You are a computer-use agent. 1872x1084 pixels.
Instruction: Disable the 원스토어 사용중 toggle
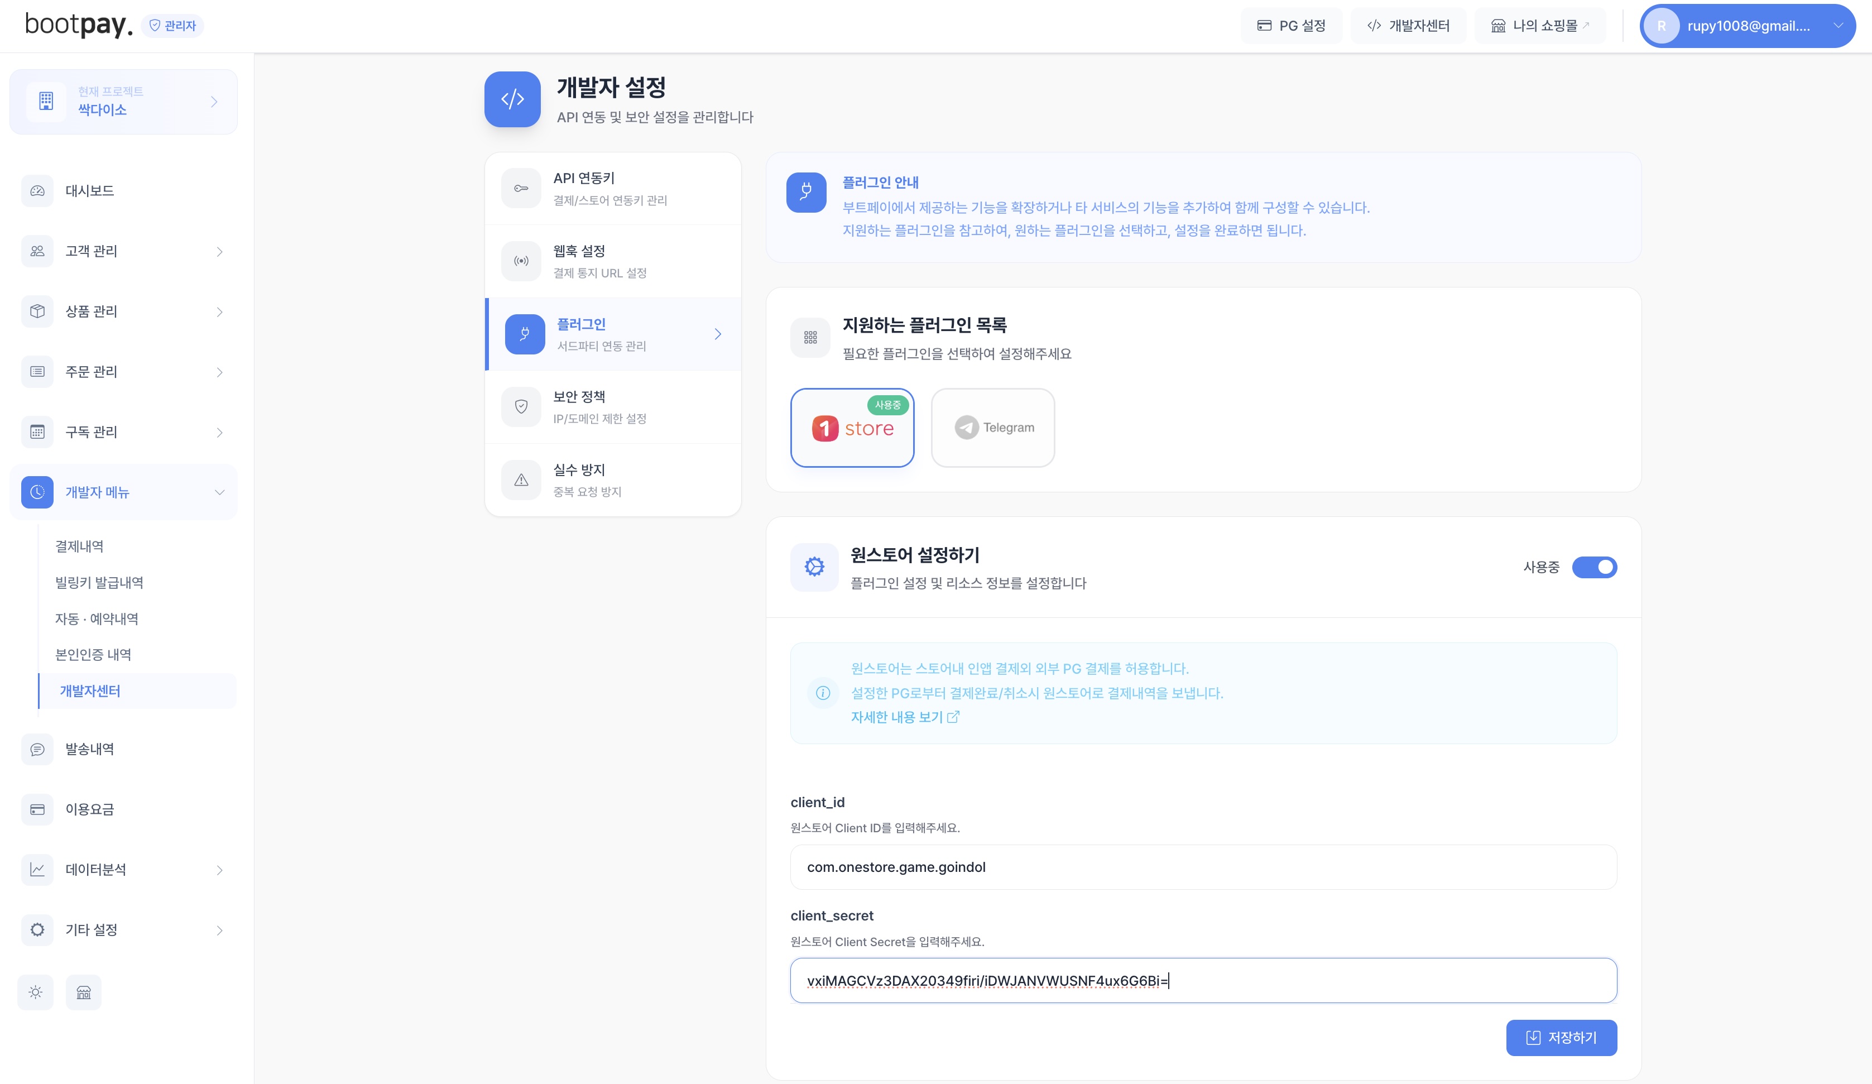[1595, 568]
